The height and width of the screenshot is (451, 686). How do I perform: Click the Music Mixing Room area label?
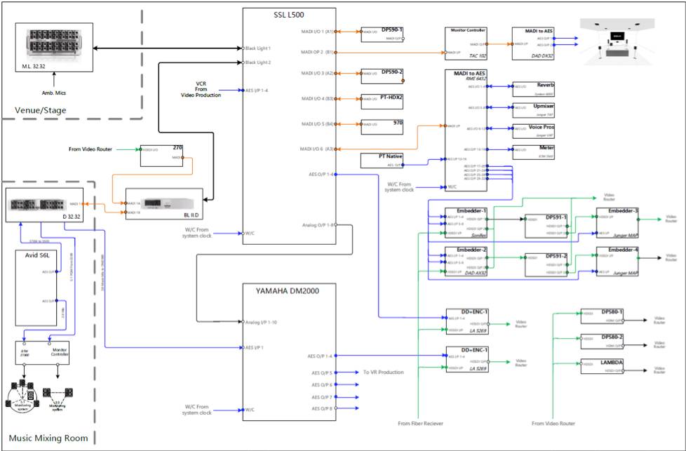pos(48,438)
